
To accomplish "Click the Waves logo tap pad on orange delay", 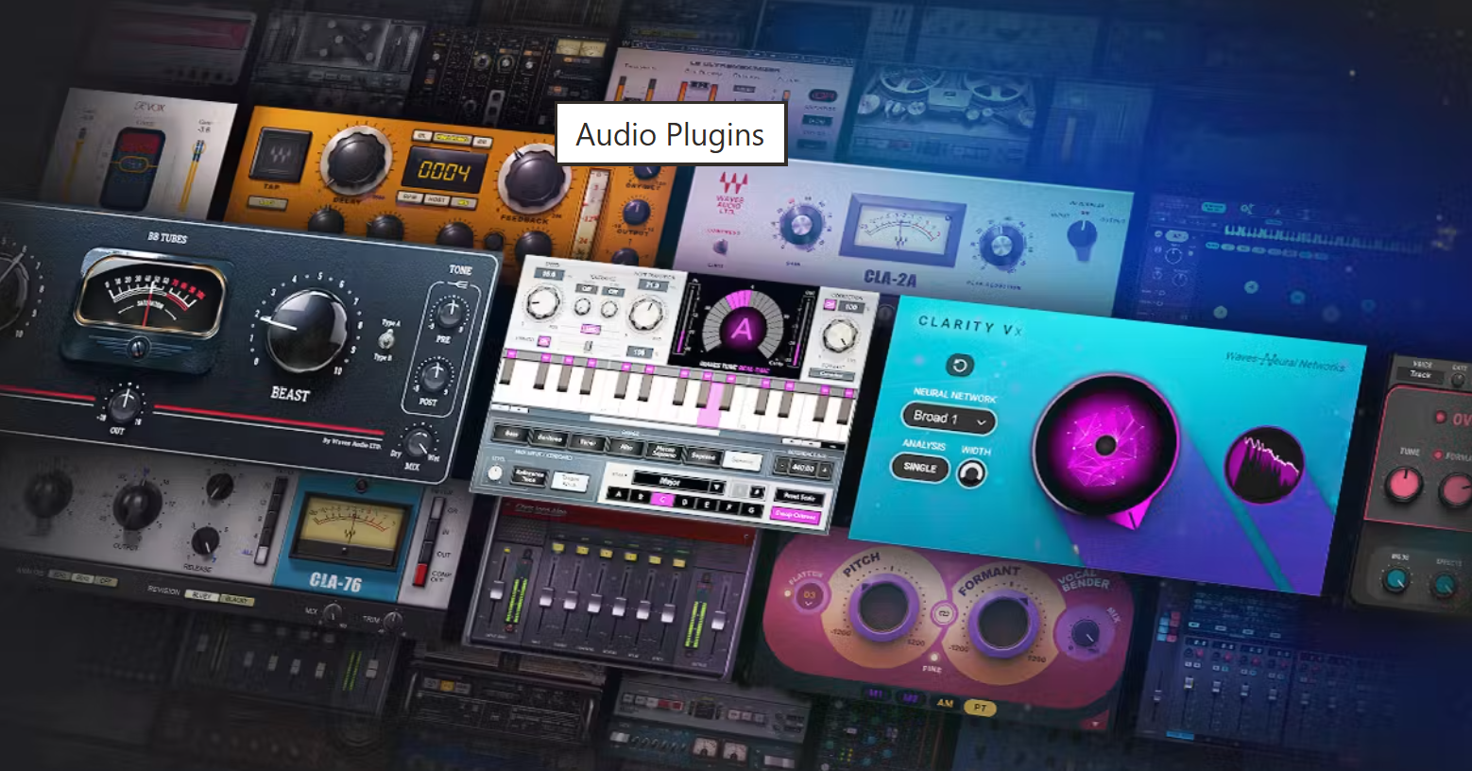I will tap(279, 154).
